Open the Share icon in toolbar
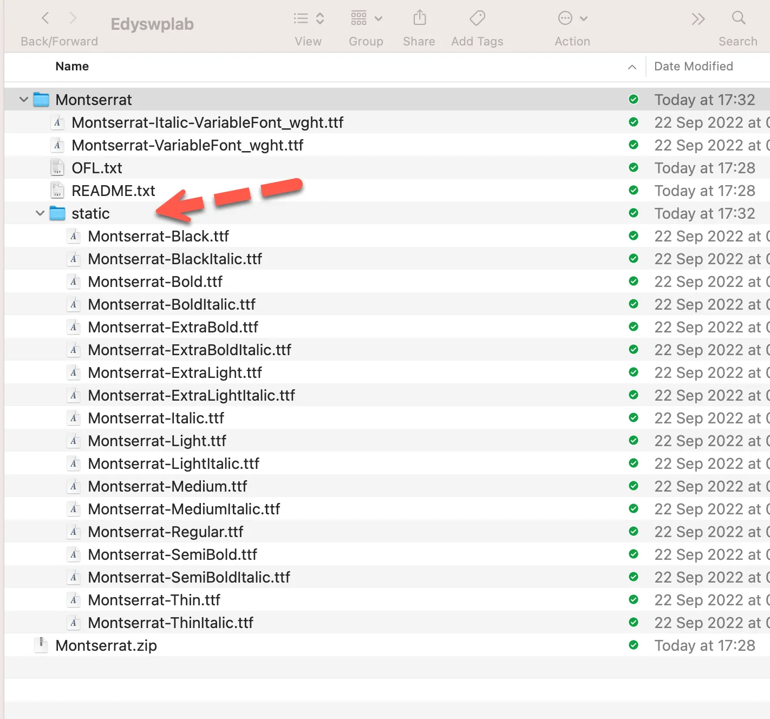 point(419,18)
